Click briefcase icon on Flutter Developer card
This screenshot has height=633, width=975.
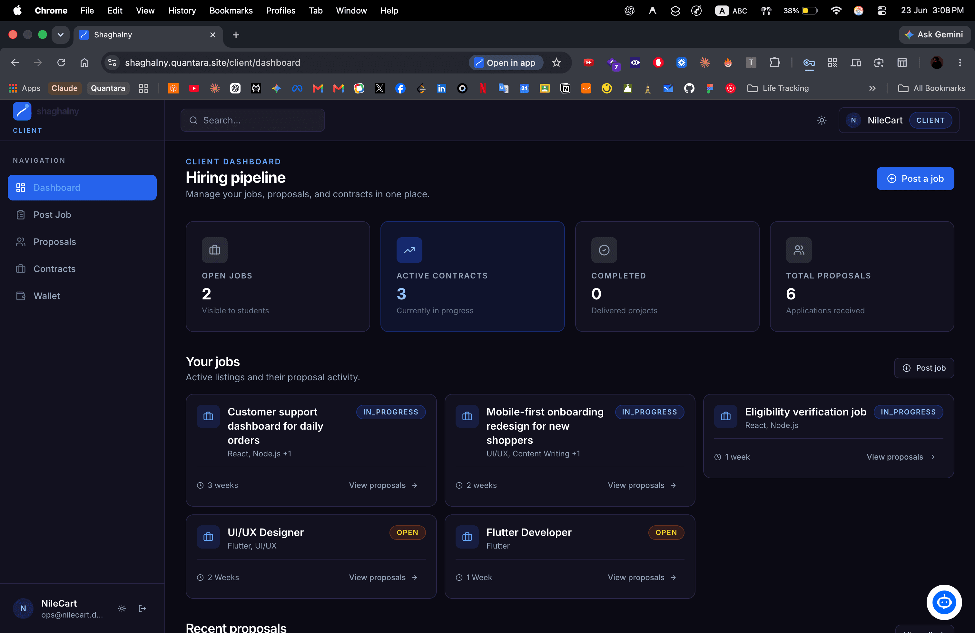click(467, 537)
